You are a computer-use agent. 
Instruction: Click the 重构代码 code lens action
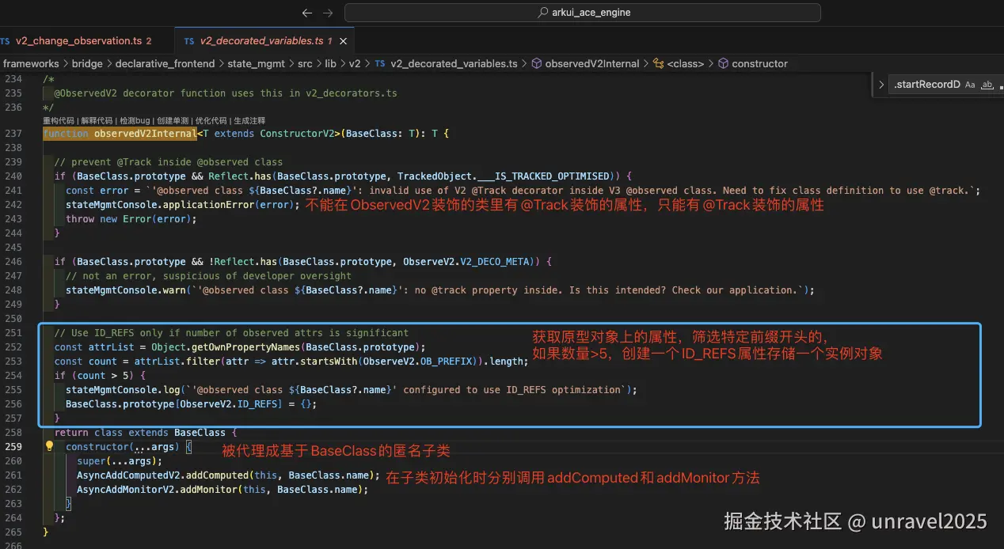pos(58,121)
